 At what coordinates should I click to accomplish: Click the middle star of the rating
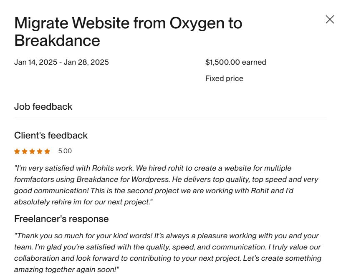click(32, 151)
